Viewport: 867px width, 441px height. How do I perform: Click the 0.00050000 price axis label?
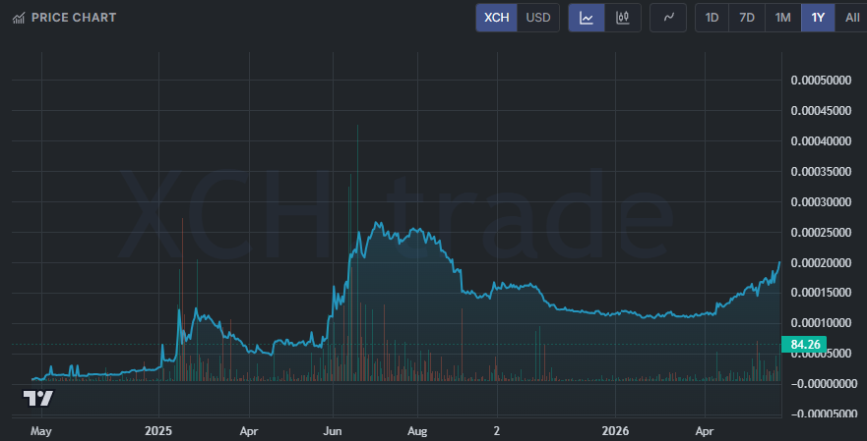(x=821, y=81)
